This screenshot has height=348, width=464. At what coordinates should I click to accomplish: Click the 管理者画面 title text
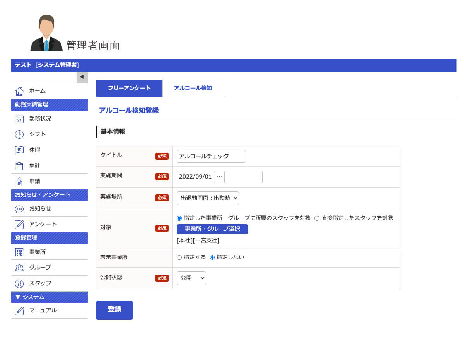[x=93, y=45]
